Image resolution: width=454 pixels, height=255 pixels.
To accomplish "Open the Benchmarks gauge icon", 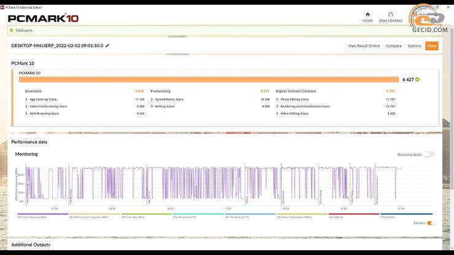I will [x=391, y=15].
